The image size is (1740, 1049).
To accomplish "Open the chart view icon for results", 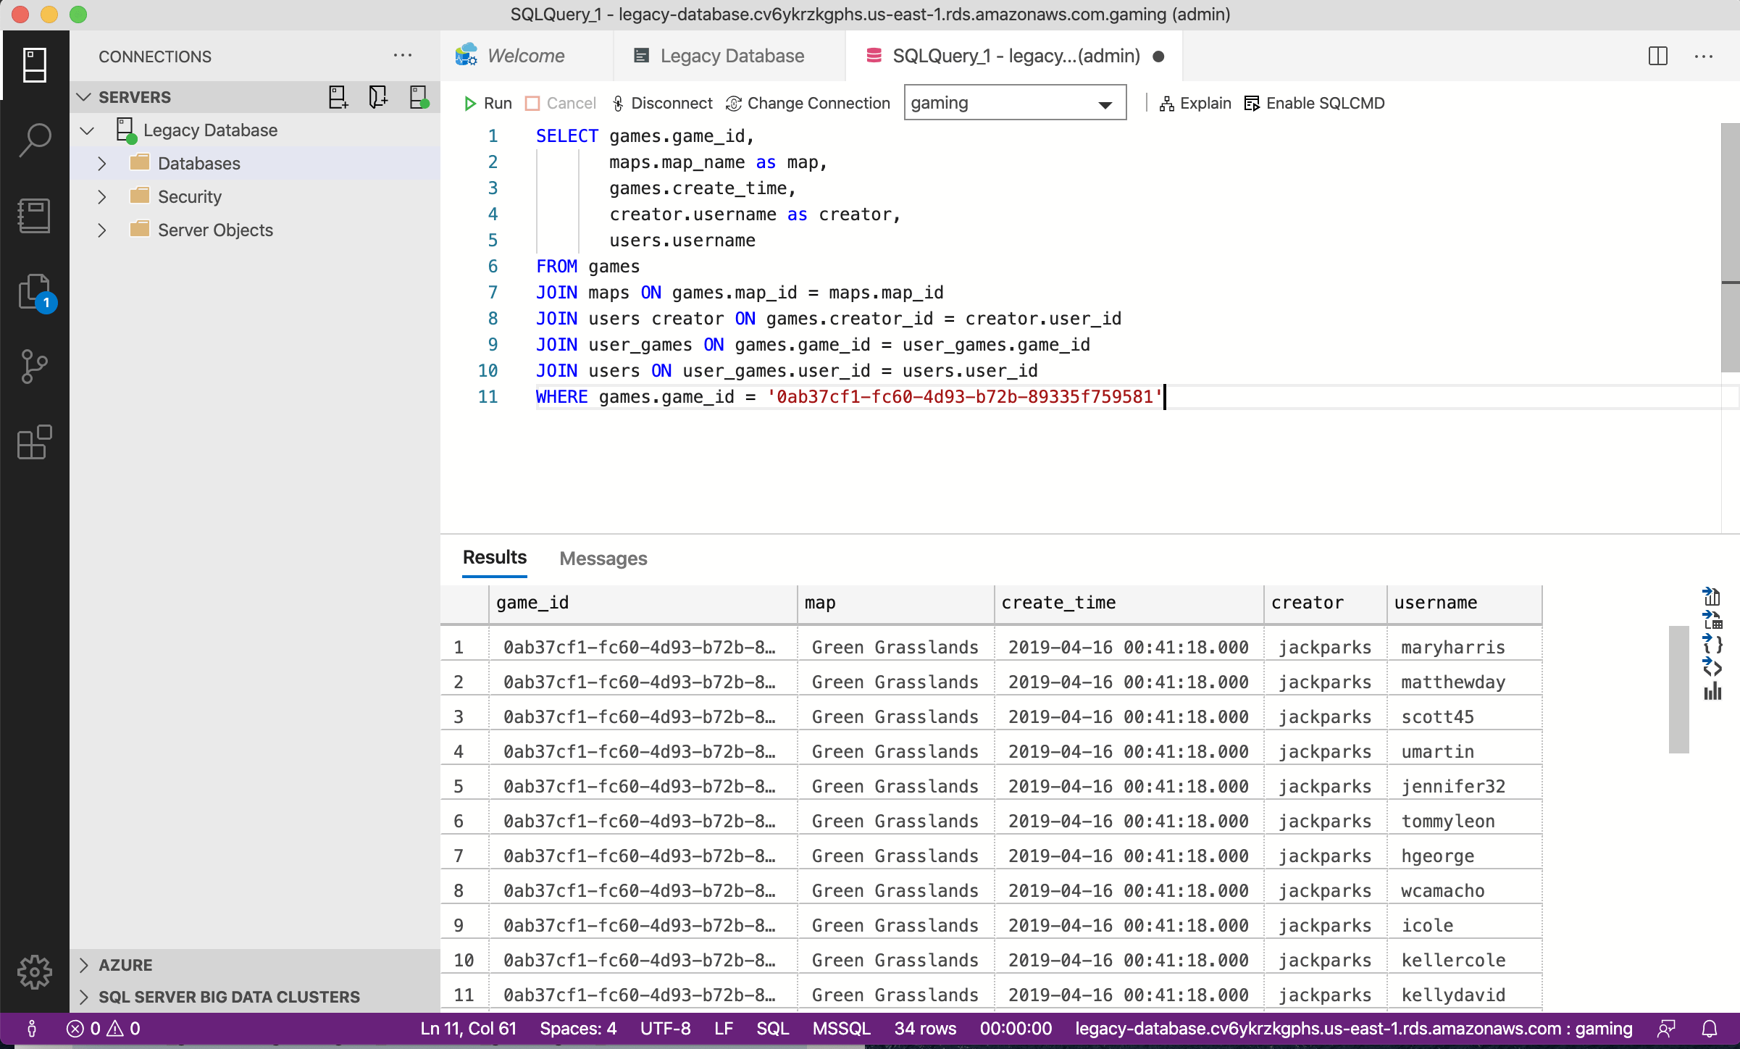I will click(1712, 692).
